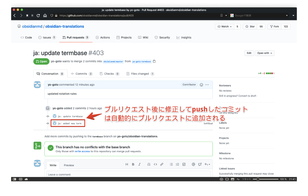Fork the repository

274,27
